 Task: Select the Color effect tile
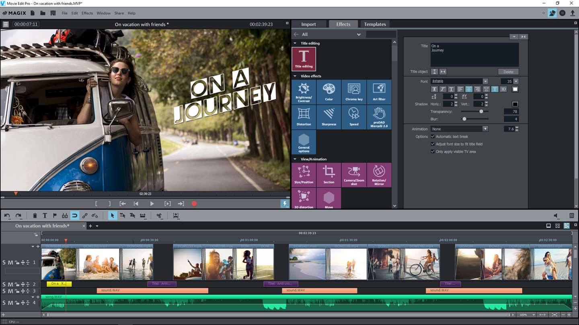[x=329, y=92]
